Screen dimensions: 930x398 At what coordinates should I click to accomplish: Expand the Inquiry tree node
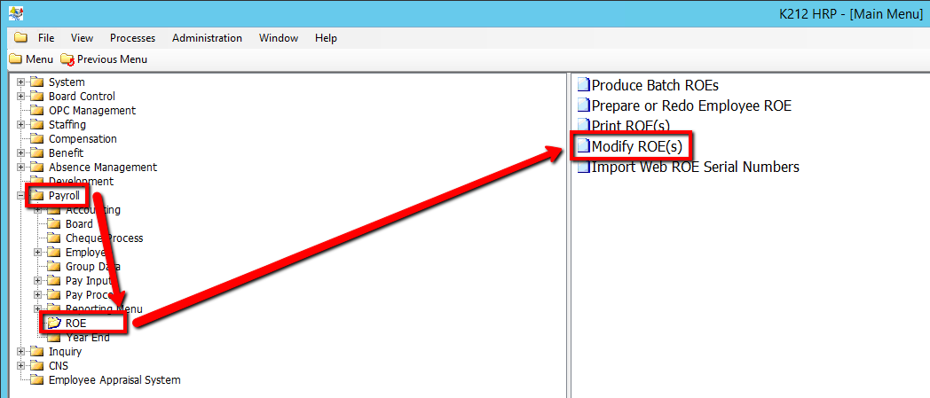click(x=20, y=352)
